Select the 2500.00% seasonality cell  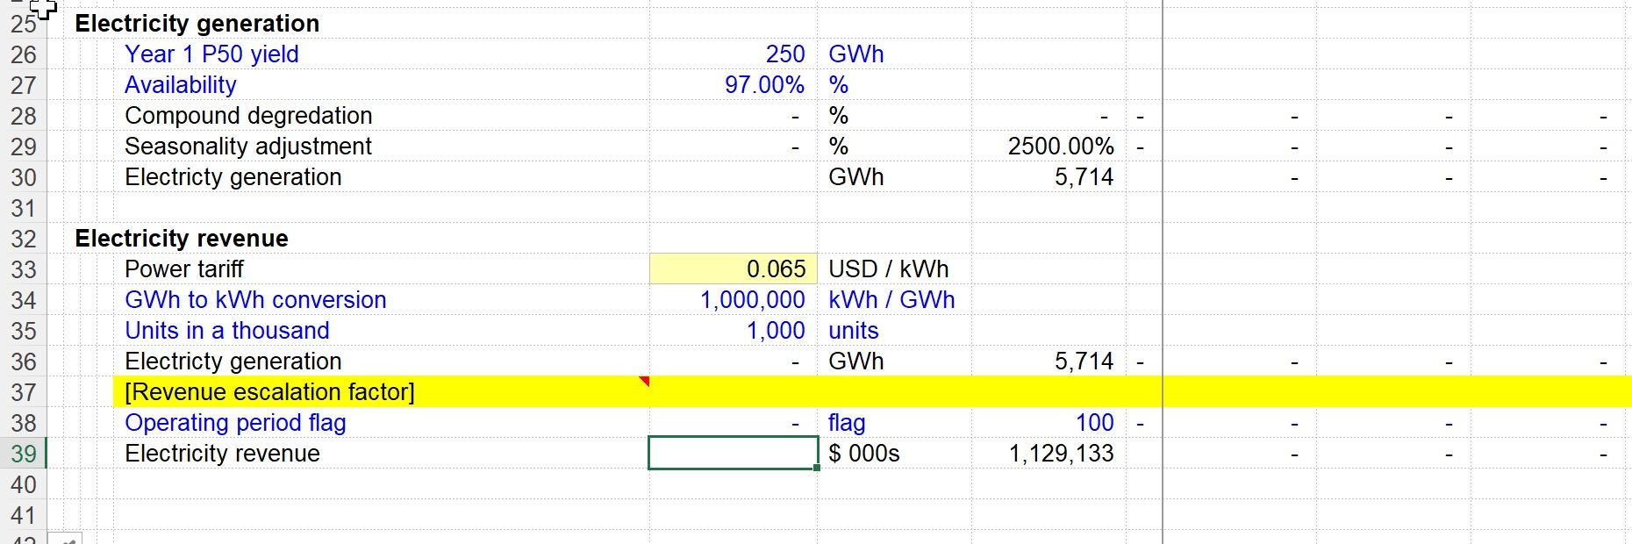point(1061,147)
